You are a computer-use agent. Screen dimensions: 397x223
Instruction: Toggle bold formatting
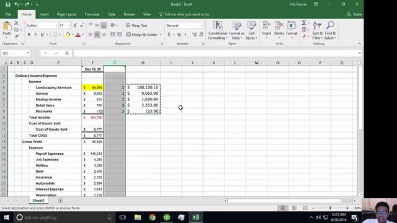click(29, 35)
